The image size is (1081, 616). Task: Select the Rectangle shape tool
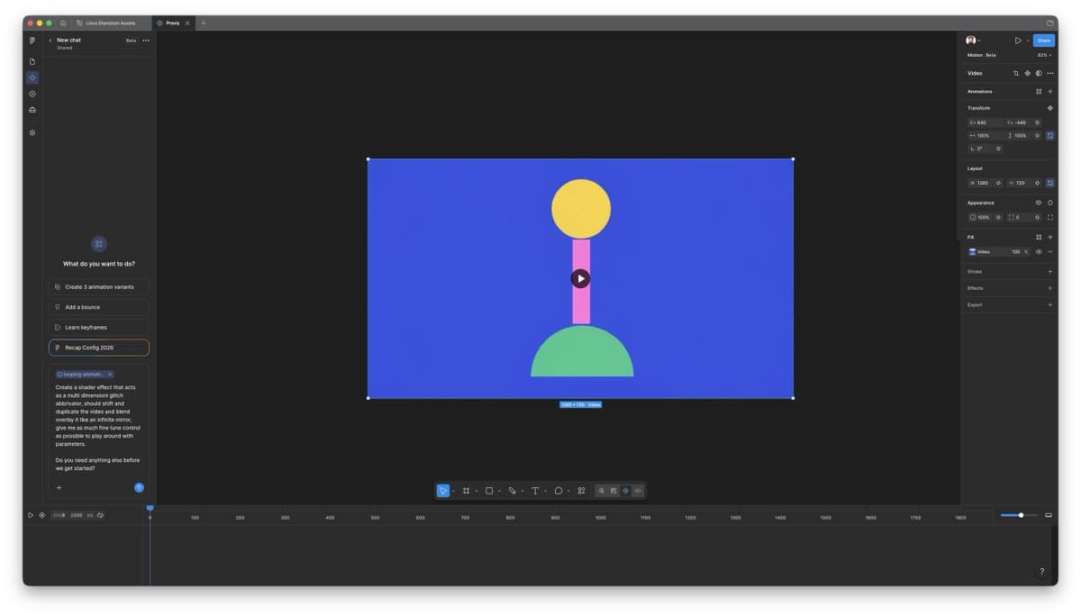[x=489, y=491]
